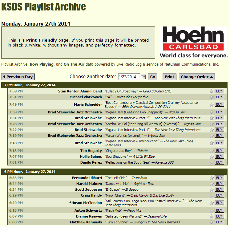Star the Stinson McClendon interview entry

[x=212, y=203]
